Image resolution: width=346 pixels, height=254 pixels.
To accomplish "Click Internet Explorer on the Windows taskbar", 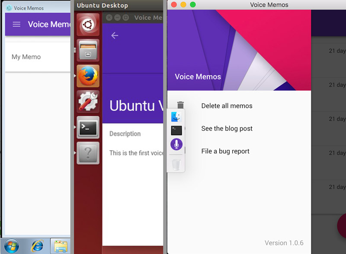I will coord(38,245).
